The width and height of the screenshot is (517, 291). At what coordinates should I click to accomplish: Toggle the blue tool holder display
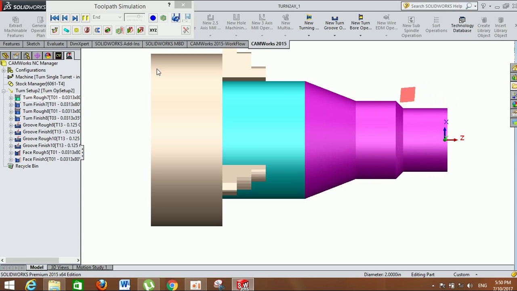point(97,30)
